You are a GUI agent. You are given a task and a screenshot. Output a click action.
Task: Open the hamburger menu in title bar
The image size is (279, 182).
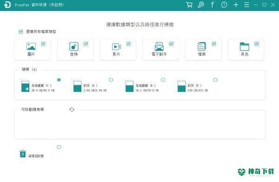point(246,5)
